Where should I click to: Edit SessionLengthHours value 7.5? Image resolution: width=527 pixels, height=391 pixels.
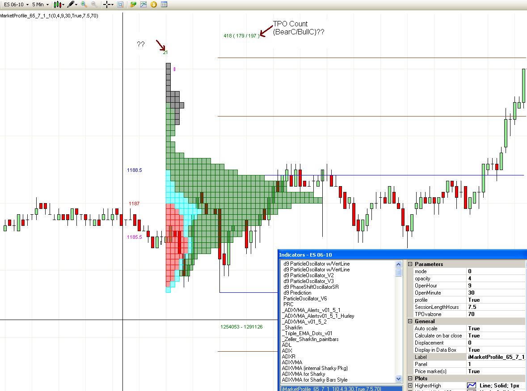click(x=496, y=307)
